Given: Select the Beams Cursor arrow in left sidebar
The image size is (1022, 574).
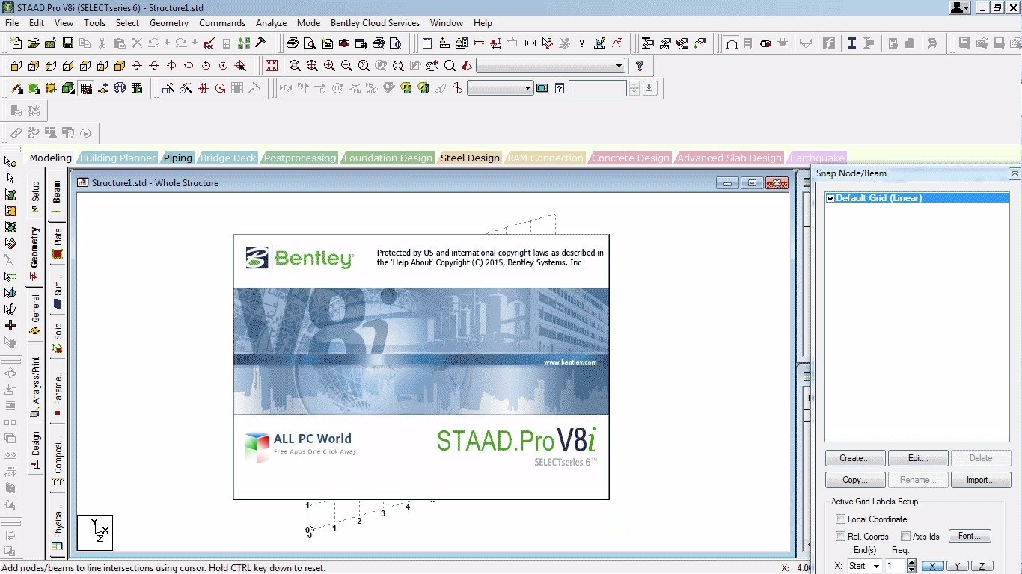Looking at the screenshot, I should [x=10, y=178].
